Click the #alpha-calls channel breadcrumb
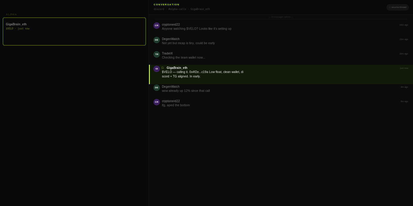Screen dimensions: 413x206 click(x=177, y=9)
